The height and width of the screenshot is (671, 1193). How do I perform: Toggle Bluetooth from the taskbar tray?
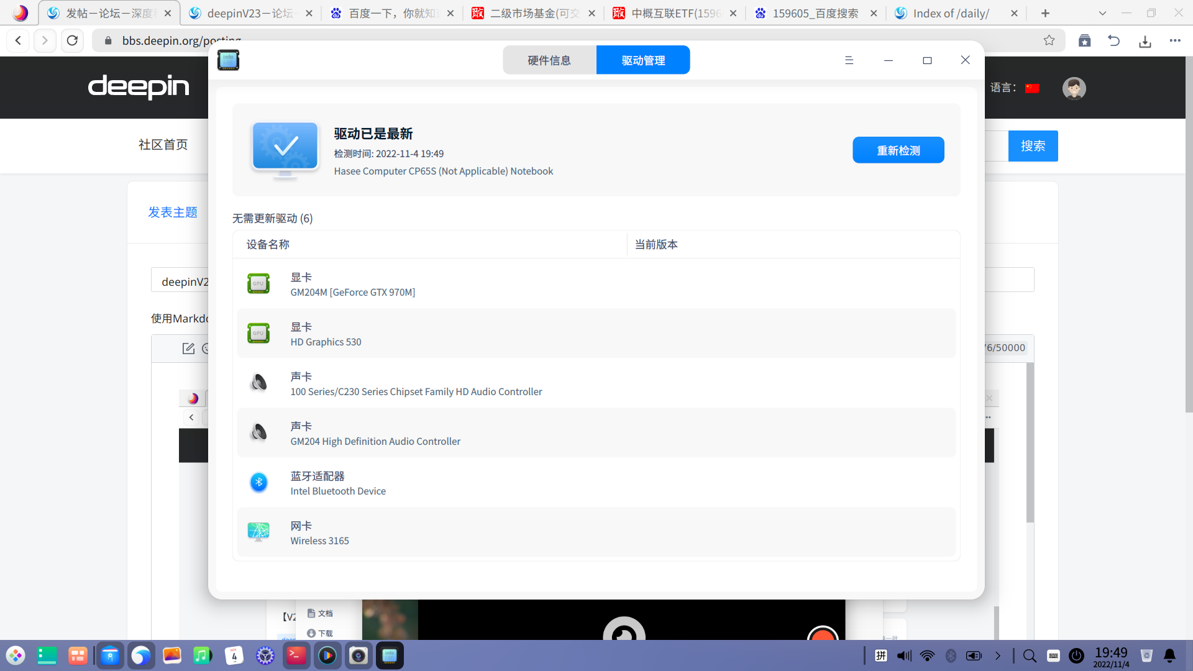click(x=950, y=655)
